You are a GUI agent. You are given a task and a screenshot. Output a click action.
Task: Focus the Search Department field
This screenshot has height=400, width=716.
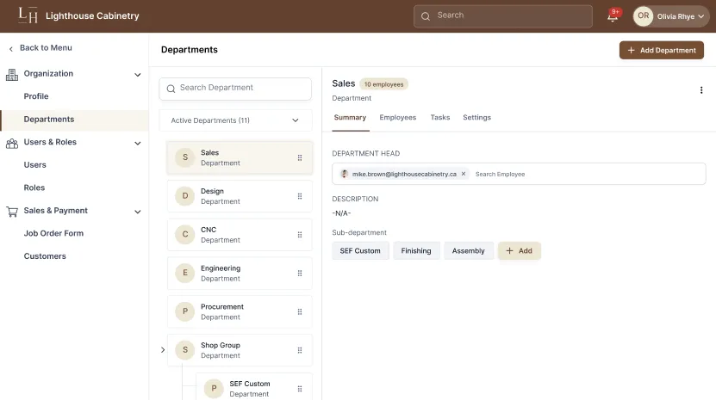click(235, 88)
